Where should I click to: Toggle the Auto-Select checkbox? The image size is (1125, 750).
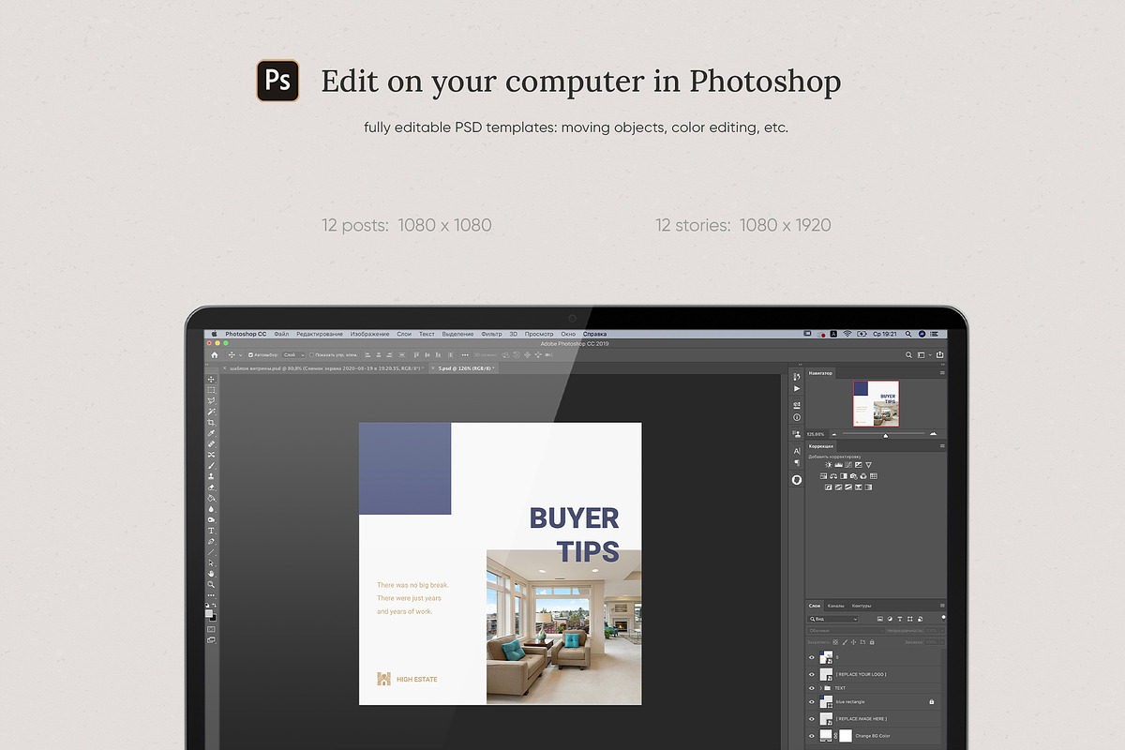(x=250, y=355)
